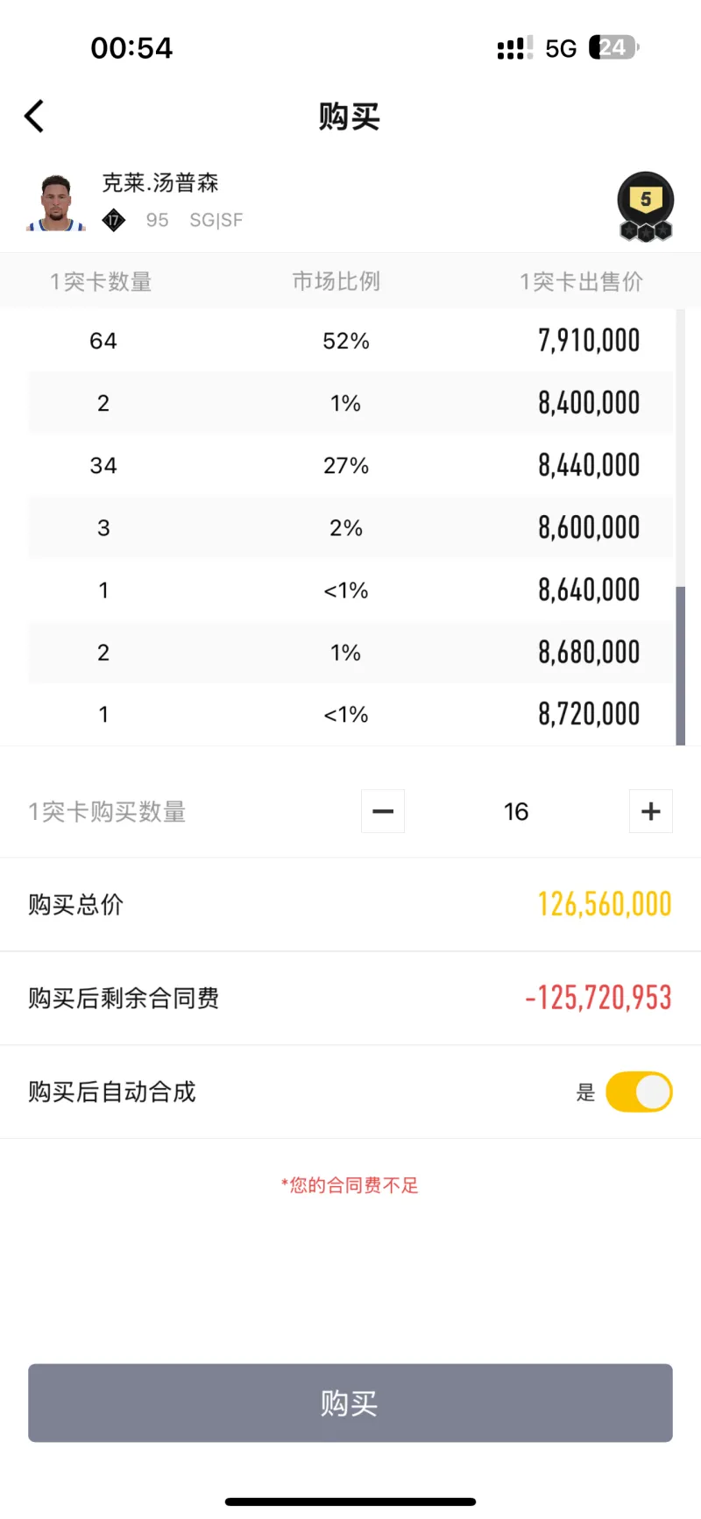Tap the battery indicator in status bar
The height and width of the screenshot is (1519, 701).
(613, 47)
